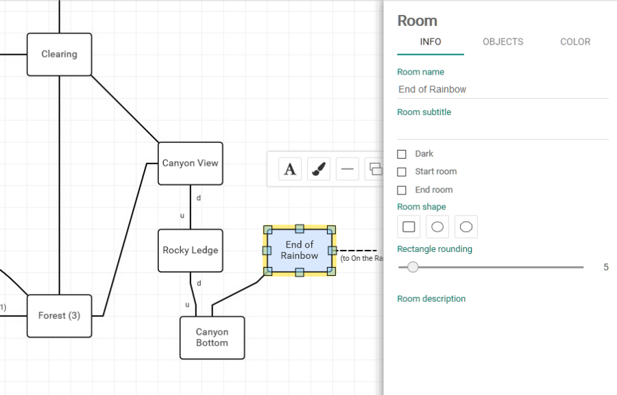Viewport: 617px width, 395px height.
Task: Click the Room panel heading
Action: tap(417, 21)
